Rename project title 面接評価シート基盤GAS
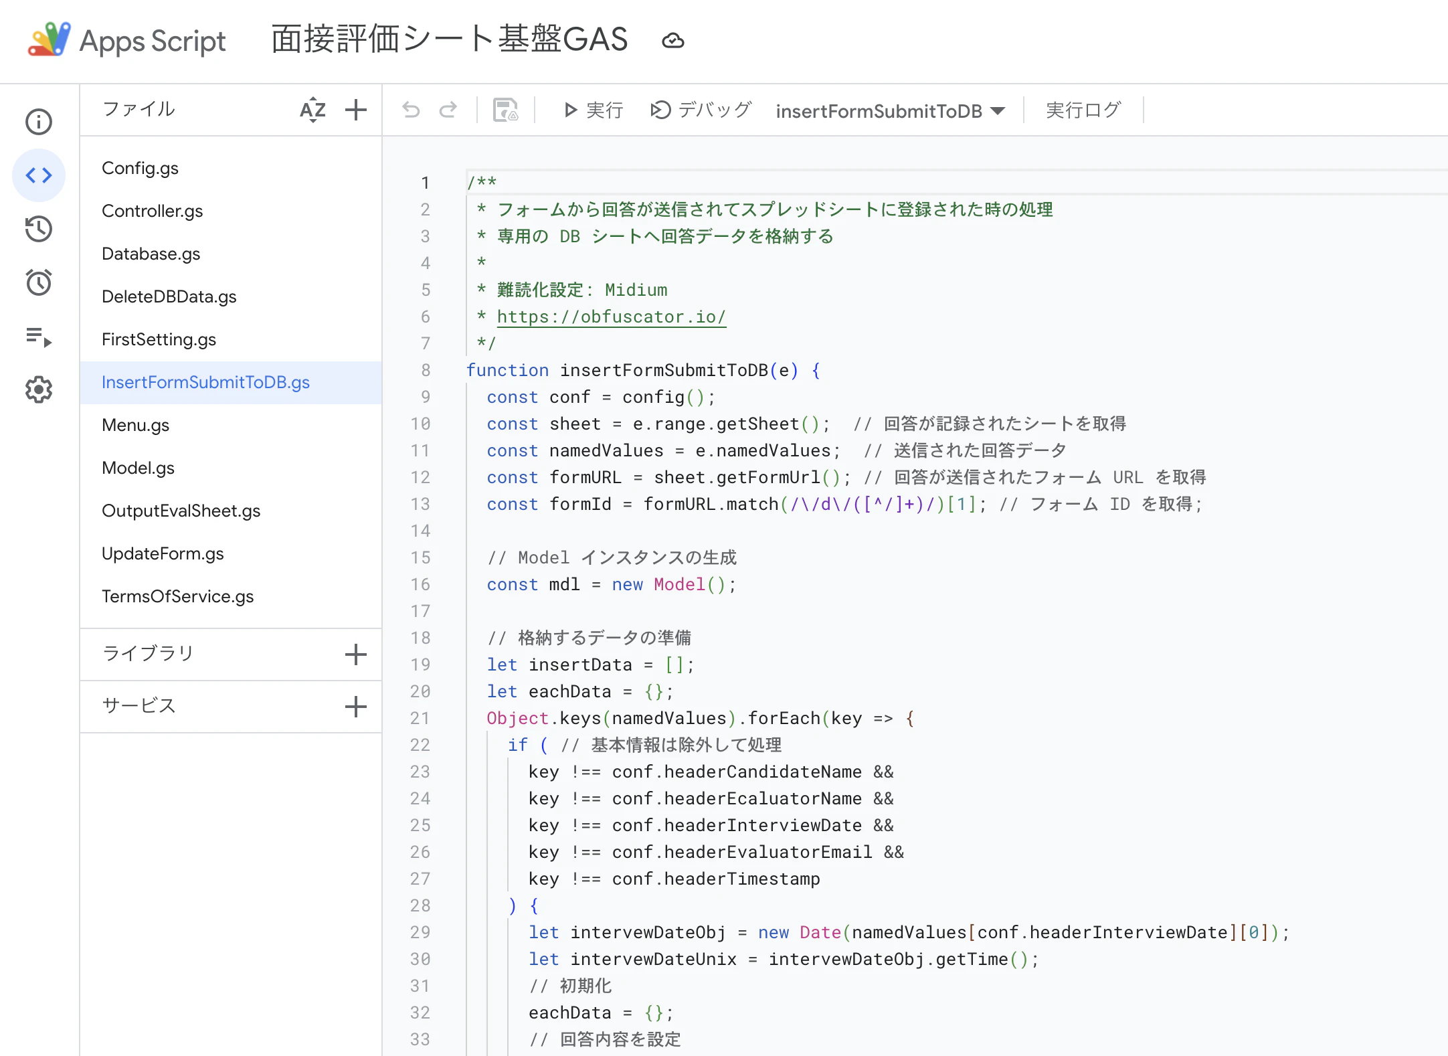 pyautogui.click(x=450, y=39)
